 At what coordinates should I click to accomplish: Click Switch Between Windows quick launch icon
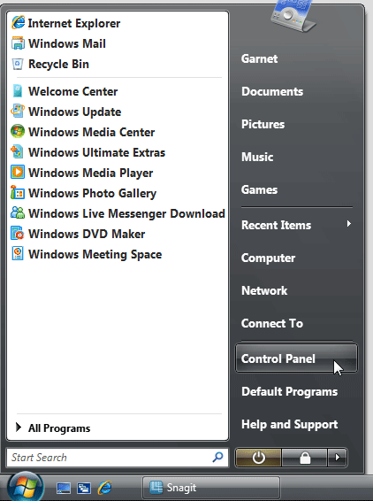(84, 488)
